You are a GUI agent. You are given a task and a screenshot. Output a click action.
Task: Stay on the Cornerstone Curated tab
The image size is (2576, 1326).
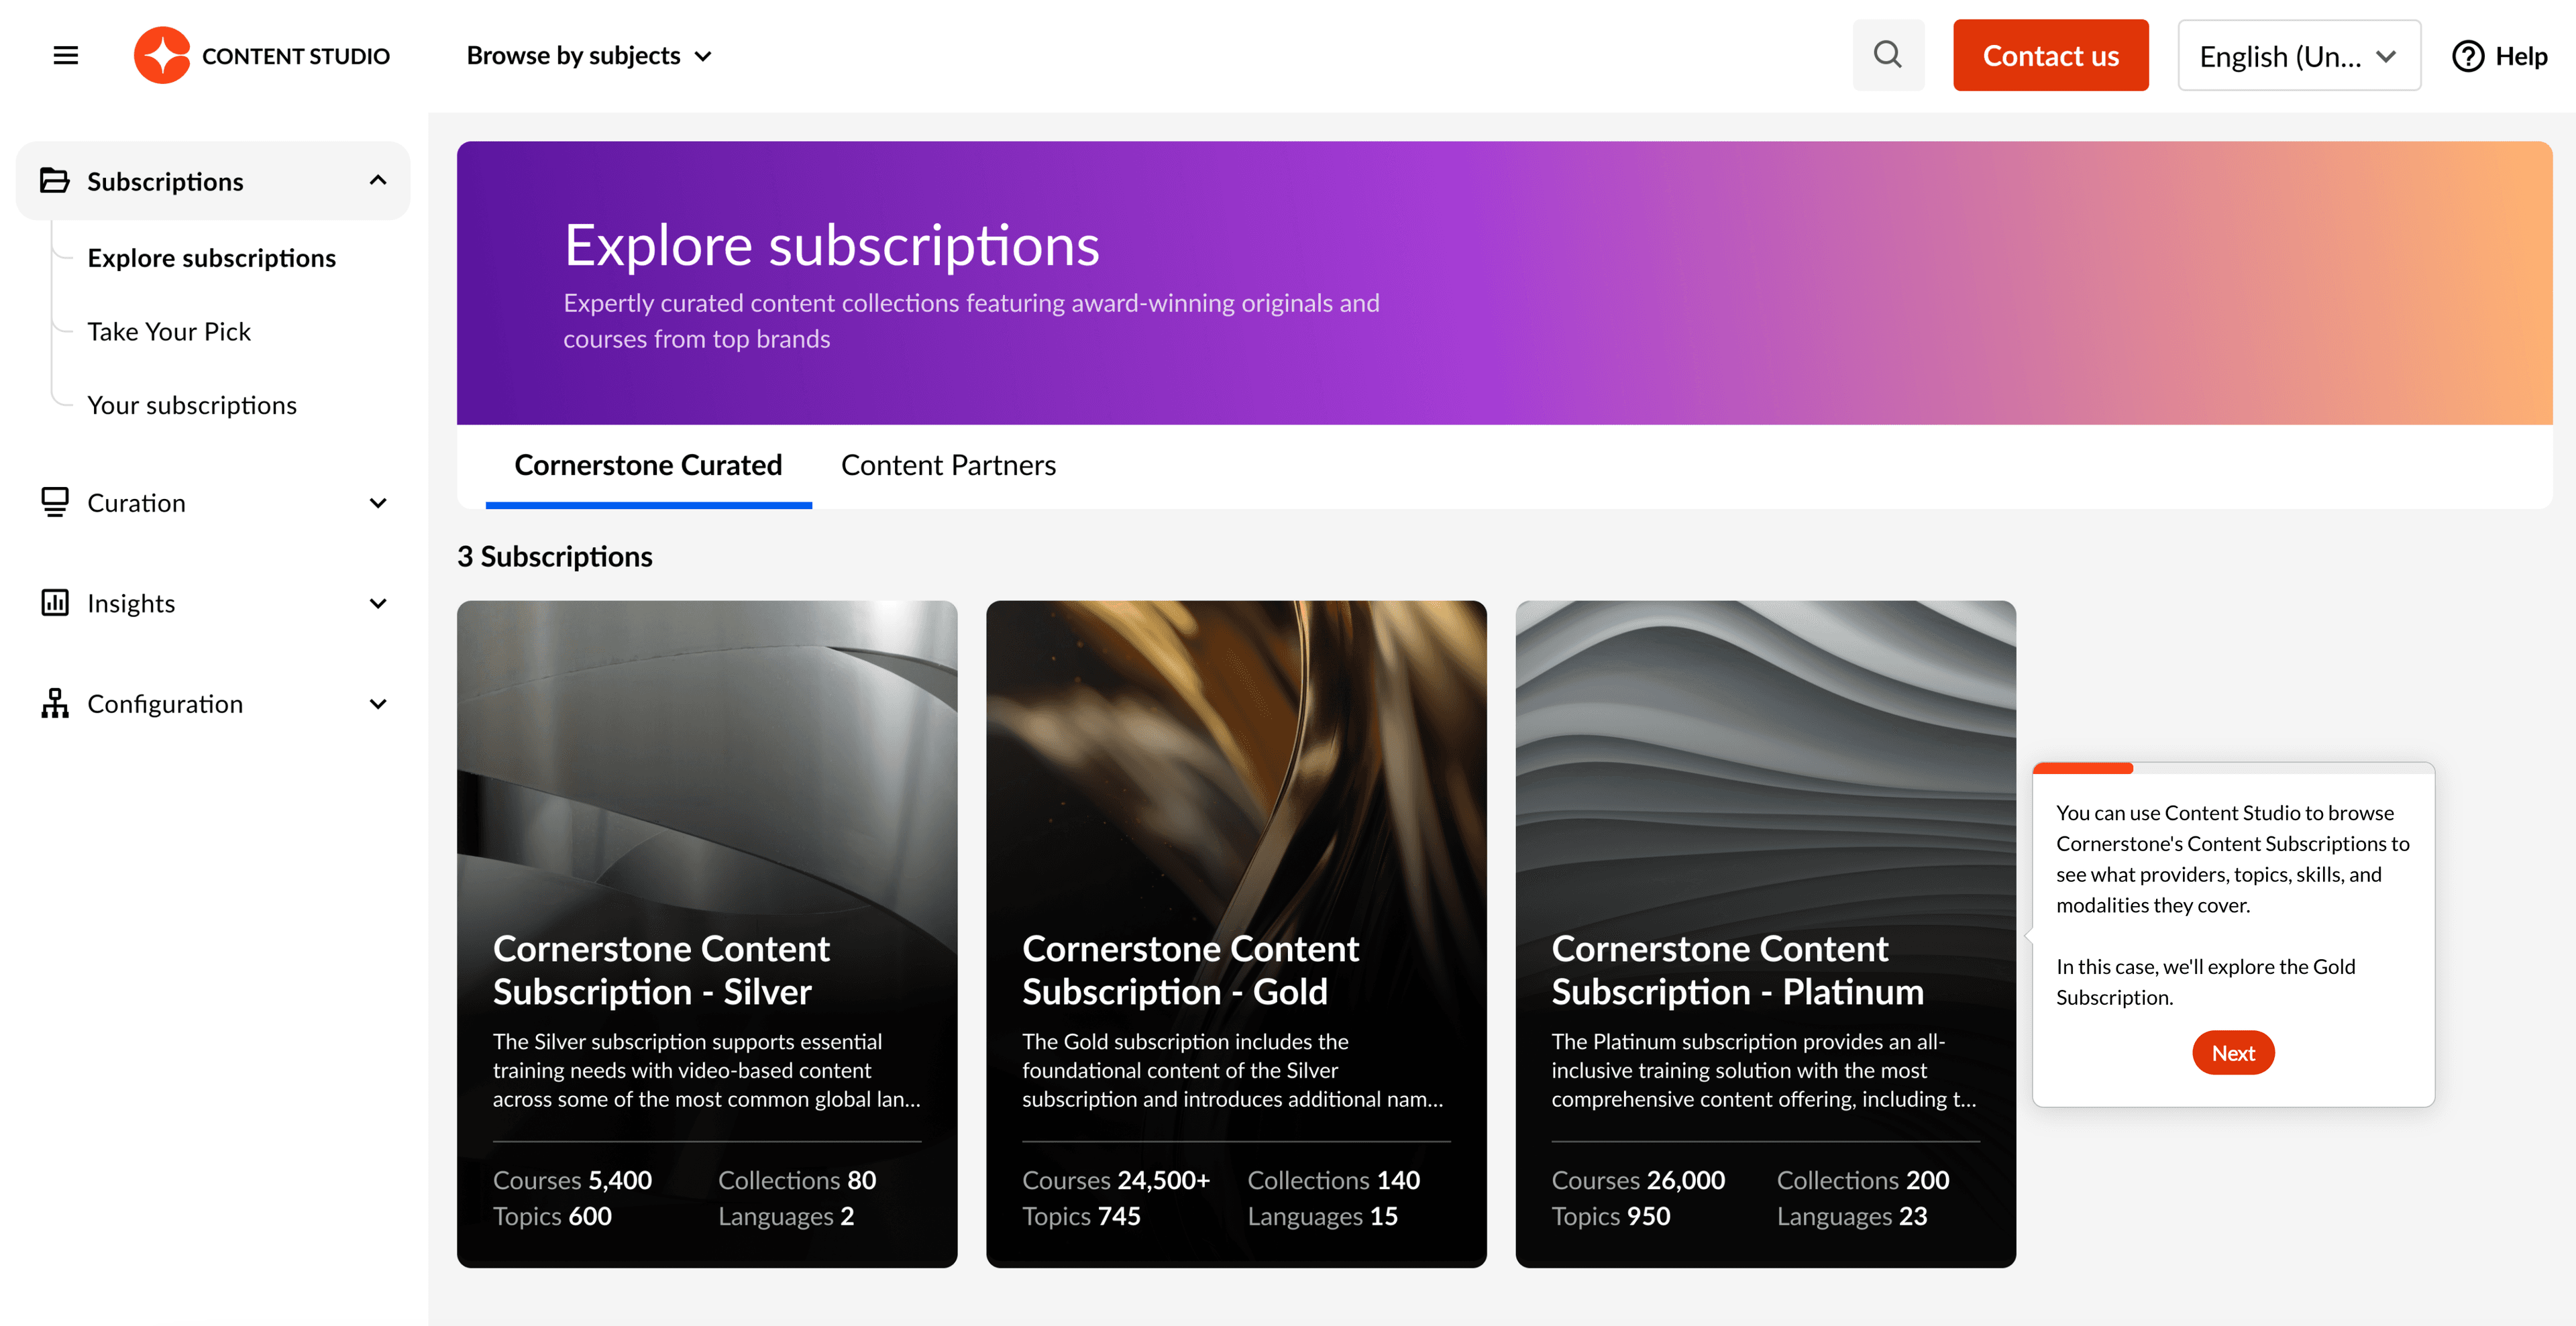[x=648, y=465]
